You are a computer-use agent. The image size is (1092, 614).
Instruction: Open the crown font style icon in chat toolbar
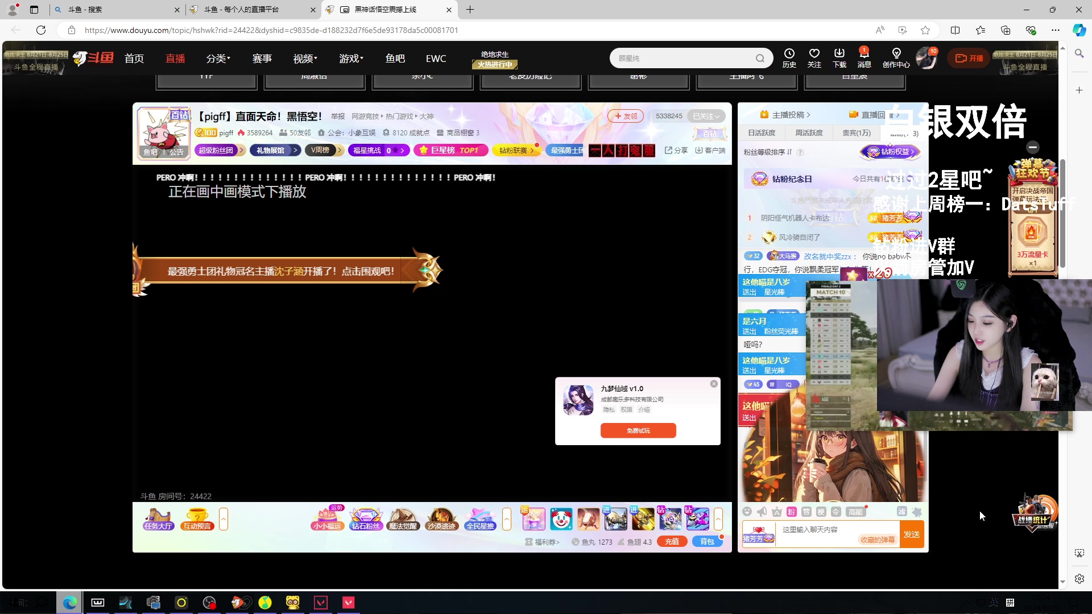pos(777,512)
